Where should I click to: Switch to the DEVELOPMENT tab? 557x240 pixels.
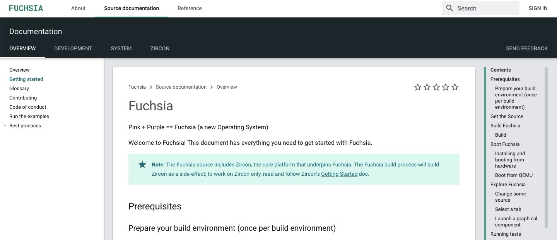pyautogui.click(x=73, y=48)
